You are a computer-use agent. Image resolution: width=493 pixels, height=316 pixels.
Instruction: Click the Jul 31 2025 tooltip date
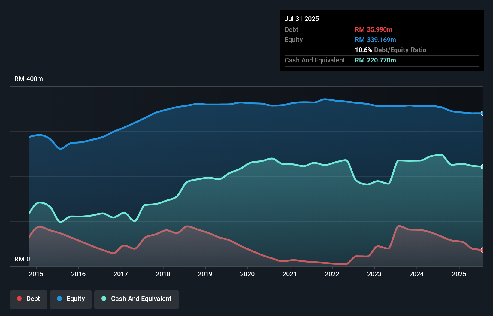[302, 19]
